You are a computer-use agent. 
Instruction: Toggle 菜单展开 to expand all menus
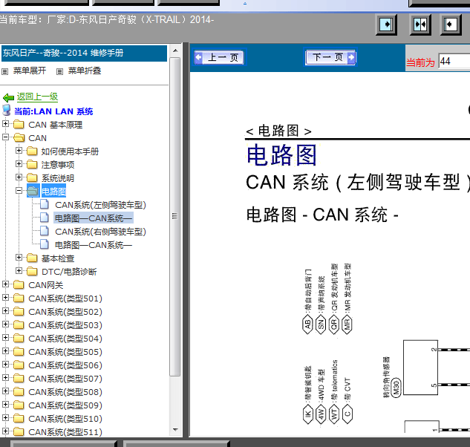[5, 71]
